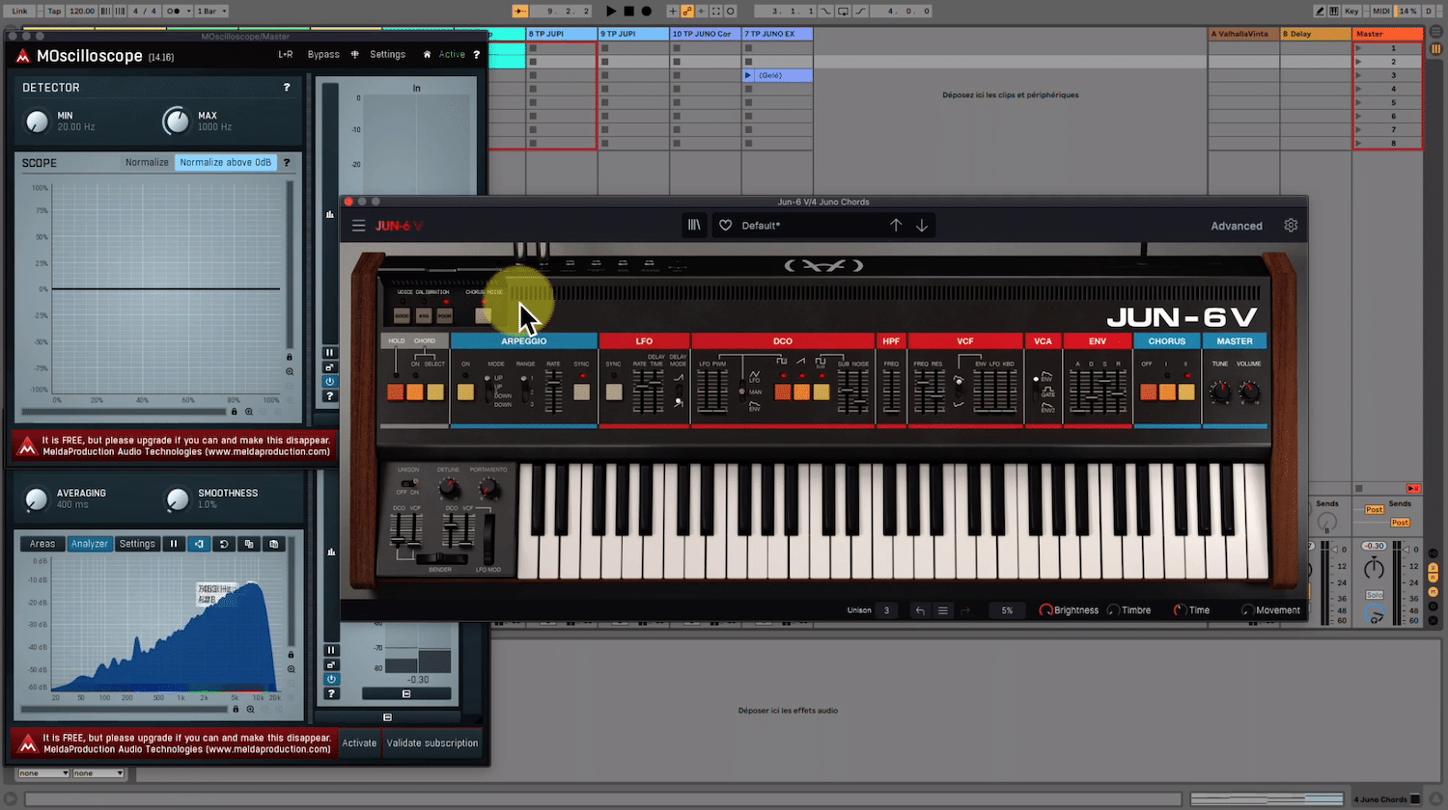
Task: Adjust the Brightness macro knob
Action: (x=1045, y=610)
